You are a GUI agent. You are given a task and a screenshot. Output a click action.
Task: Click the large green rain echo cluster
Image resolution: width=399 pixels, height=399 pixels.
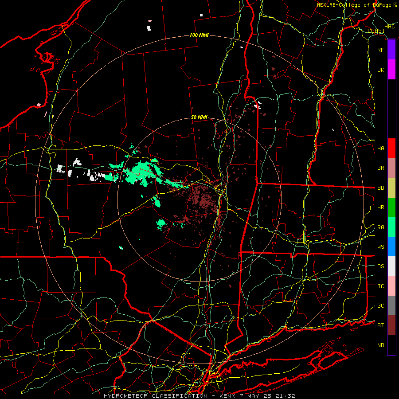click(x=140, y=172)
